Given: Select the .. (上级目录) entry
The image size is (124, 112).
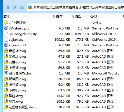Looking at the screenshot, I should (18, 23).
